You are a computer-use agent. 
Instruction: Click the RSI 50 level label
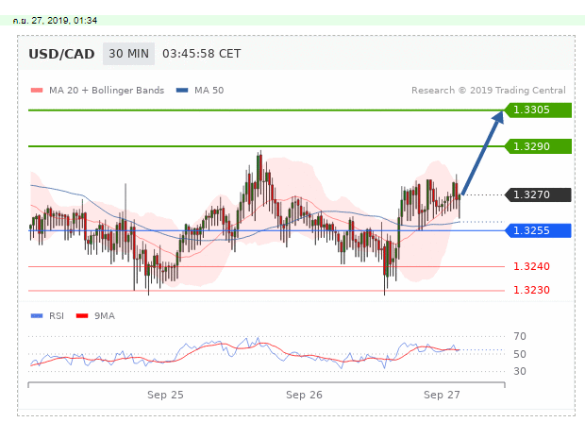520,354
